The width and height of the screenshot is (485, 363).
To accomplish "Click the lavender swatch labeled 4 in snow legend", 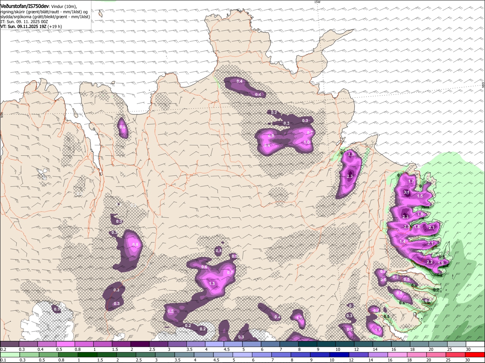I will tap(214, 344).
